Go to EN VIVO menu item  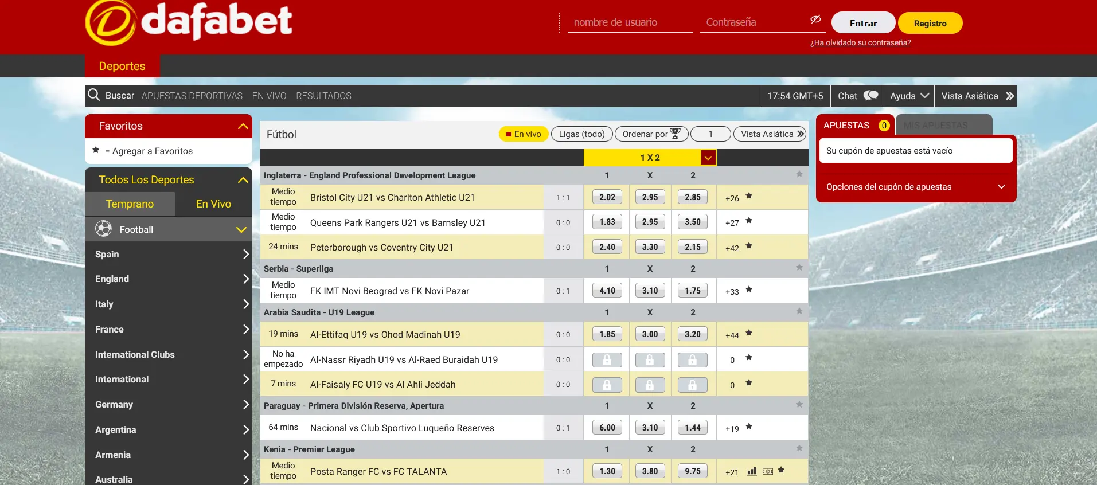pyautogui.click(x=270, y=96)
